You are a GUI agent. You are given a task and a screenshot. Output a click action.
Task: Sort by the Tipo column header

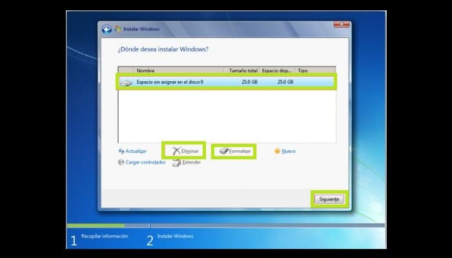tap(315, 70)
